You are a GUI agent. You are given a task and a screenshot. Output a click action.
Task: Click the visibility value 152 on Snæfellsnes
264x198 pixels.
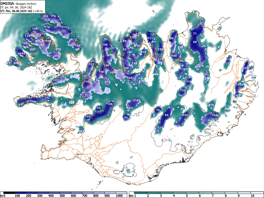click(x=47, y=98)
